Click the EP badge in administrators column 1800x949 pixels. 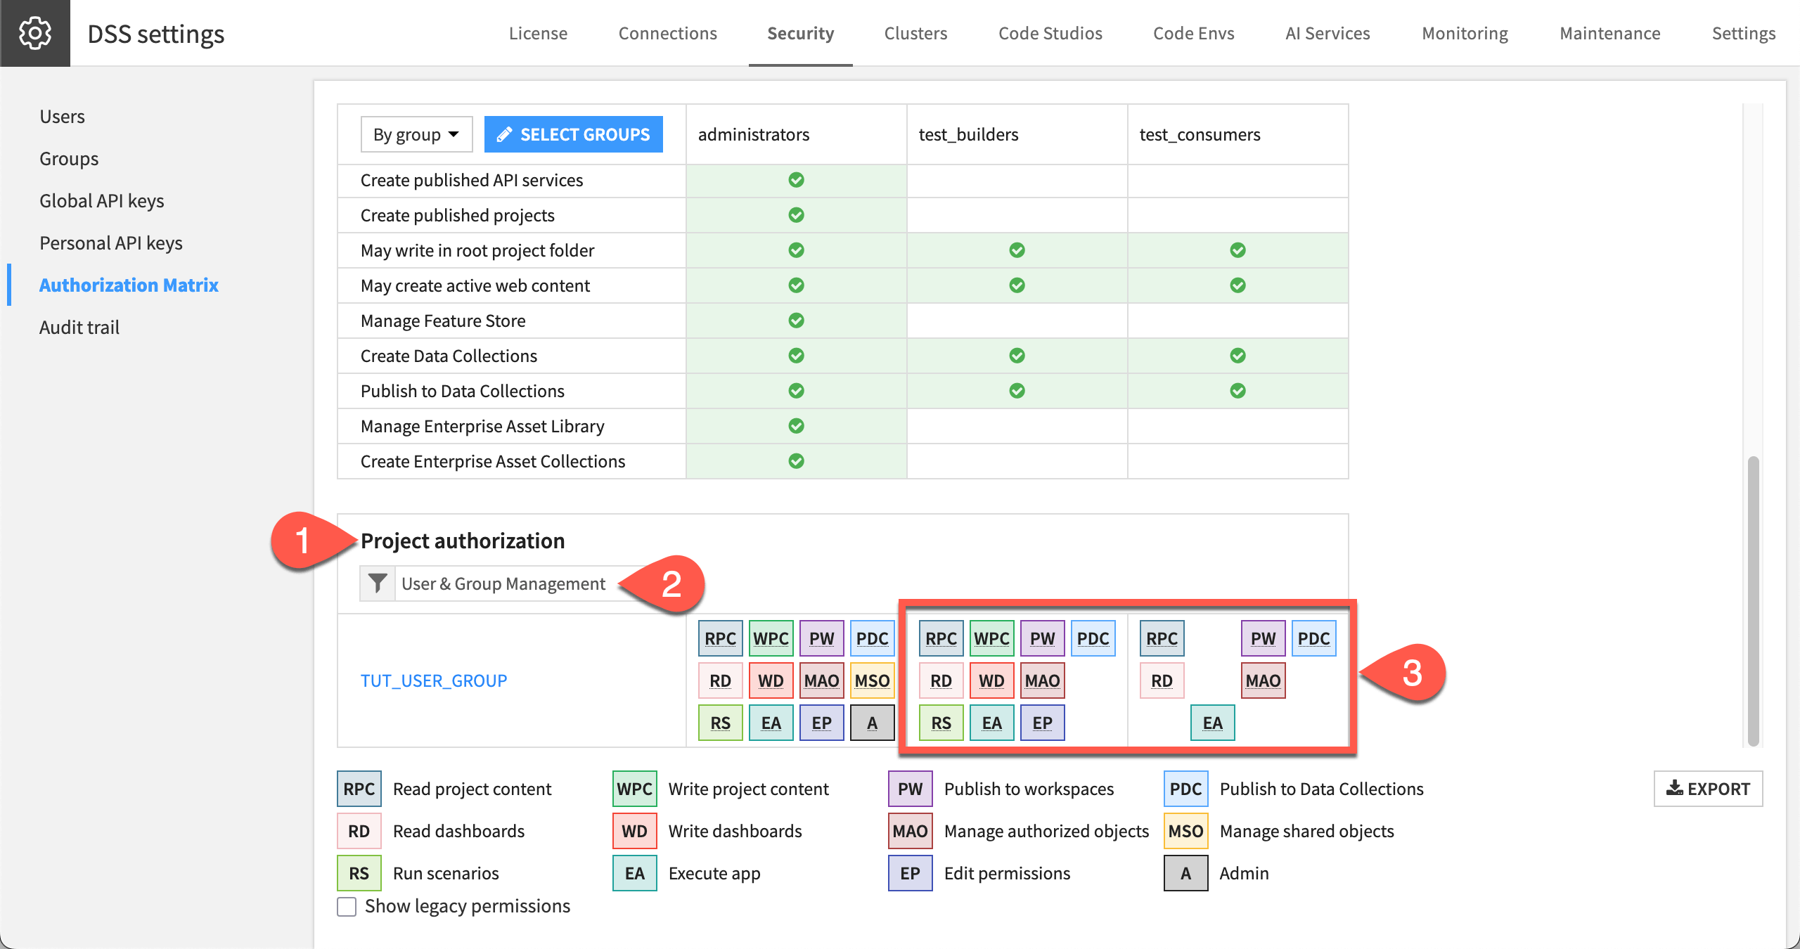click(821, 723)
